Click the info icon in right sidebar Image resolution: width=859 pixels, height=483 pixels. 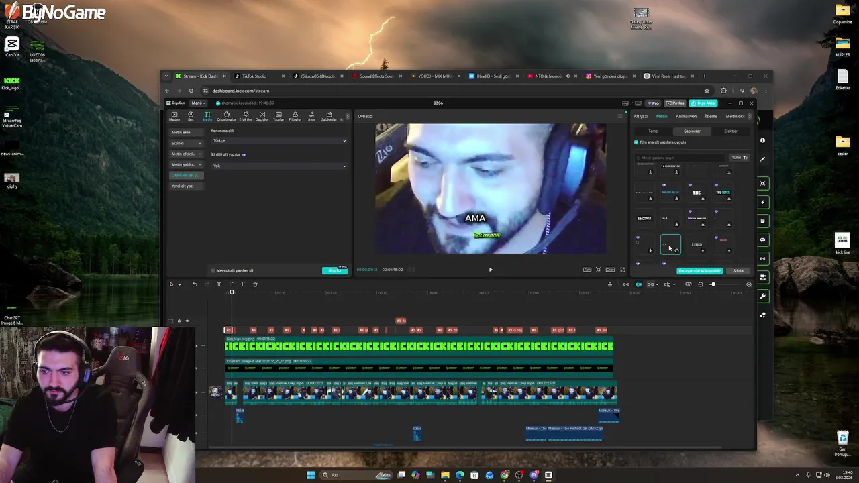(x=762, y=140)
